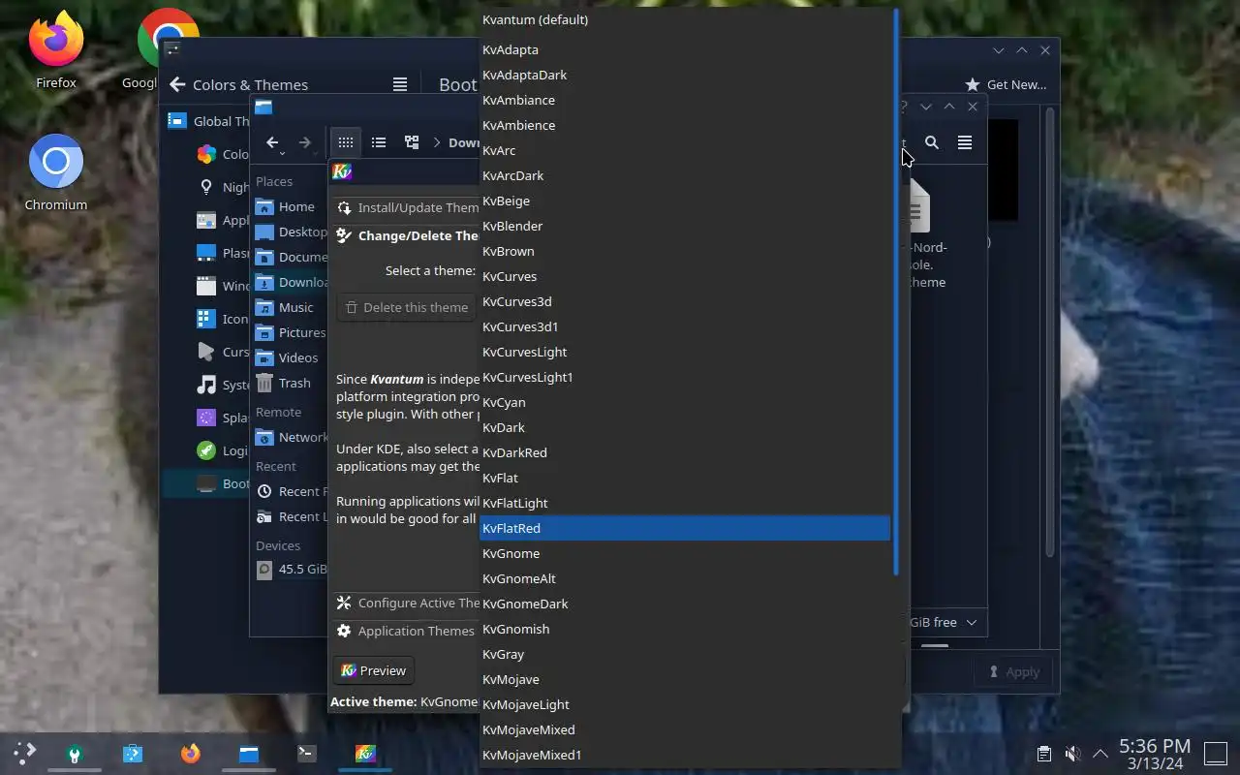The height and width of the screenshot is (775, 1240).
Task: Pick KvGray from the theme list
Action: point(685,654)
